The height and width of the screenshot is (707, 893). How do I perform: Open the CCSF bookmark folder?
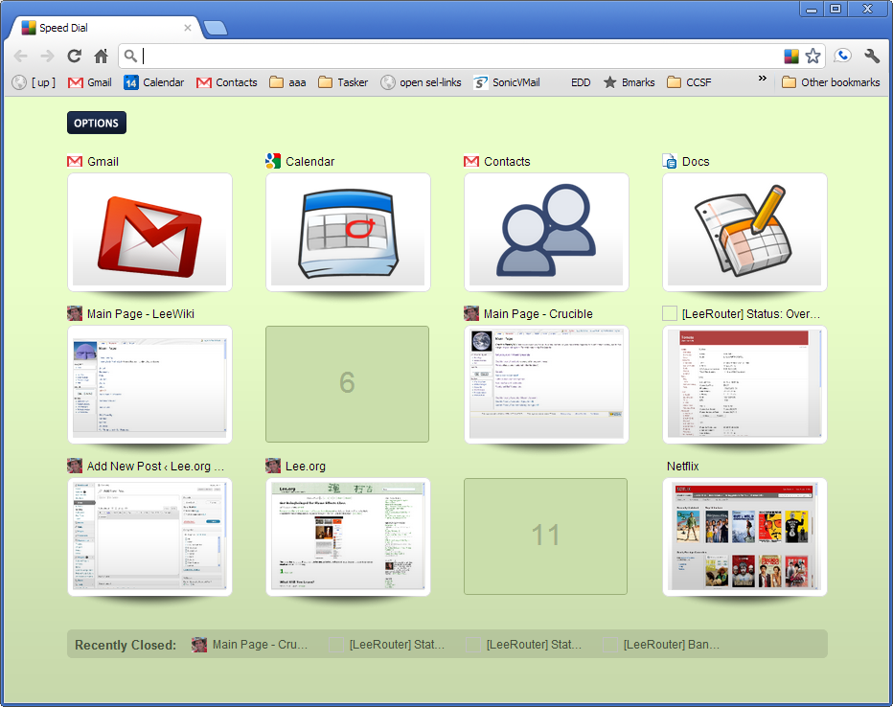click(x=689, y=82)
